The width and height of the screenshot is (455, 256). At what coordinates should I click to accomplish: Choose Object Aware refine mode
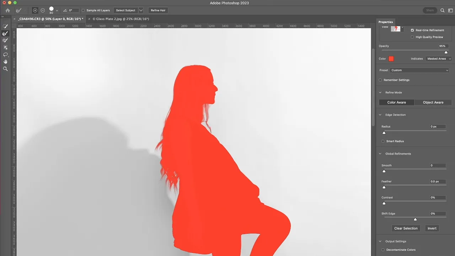tap(433, 102)
